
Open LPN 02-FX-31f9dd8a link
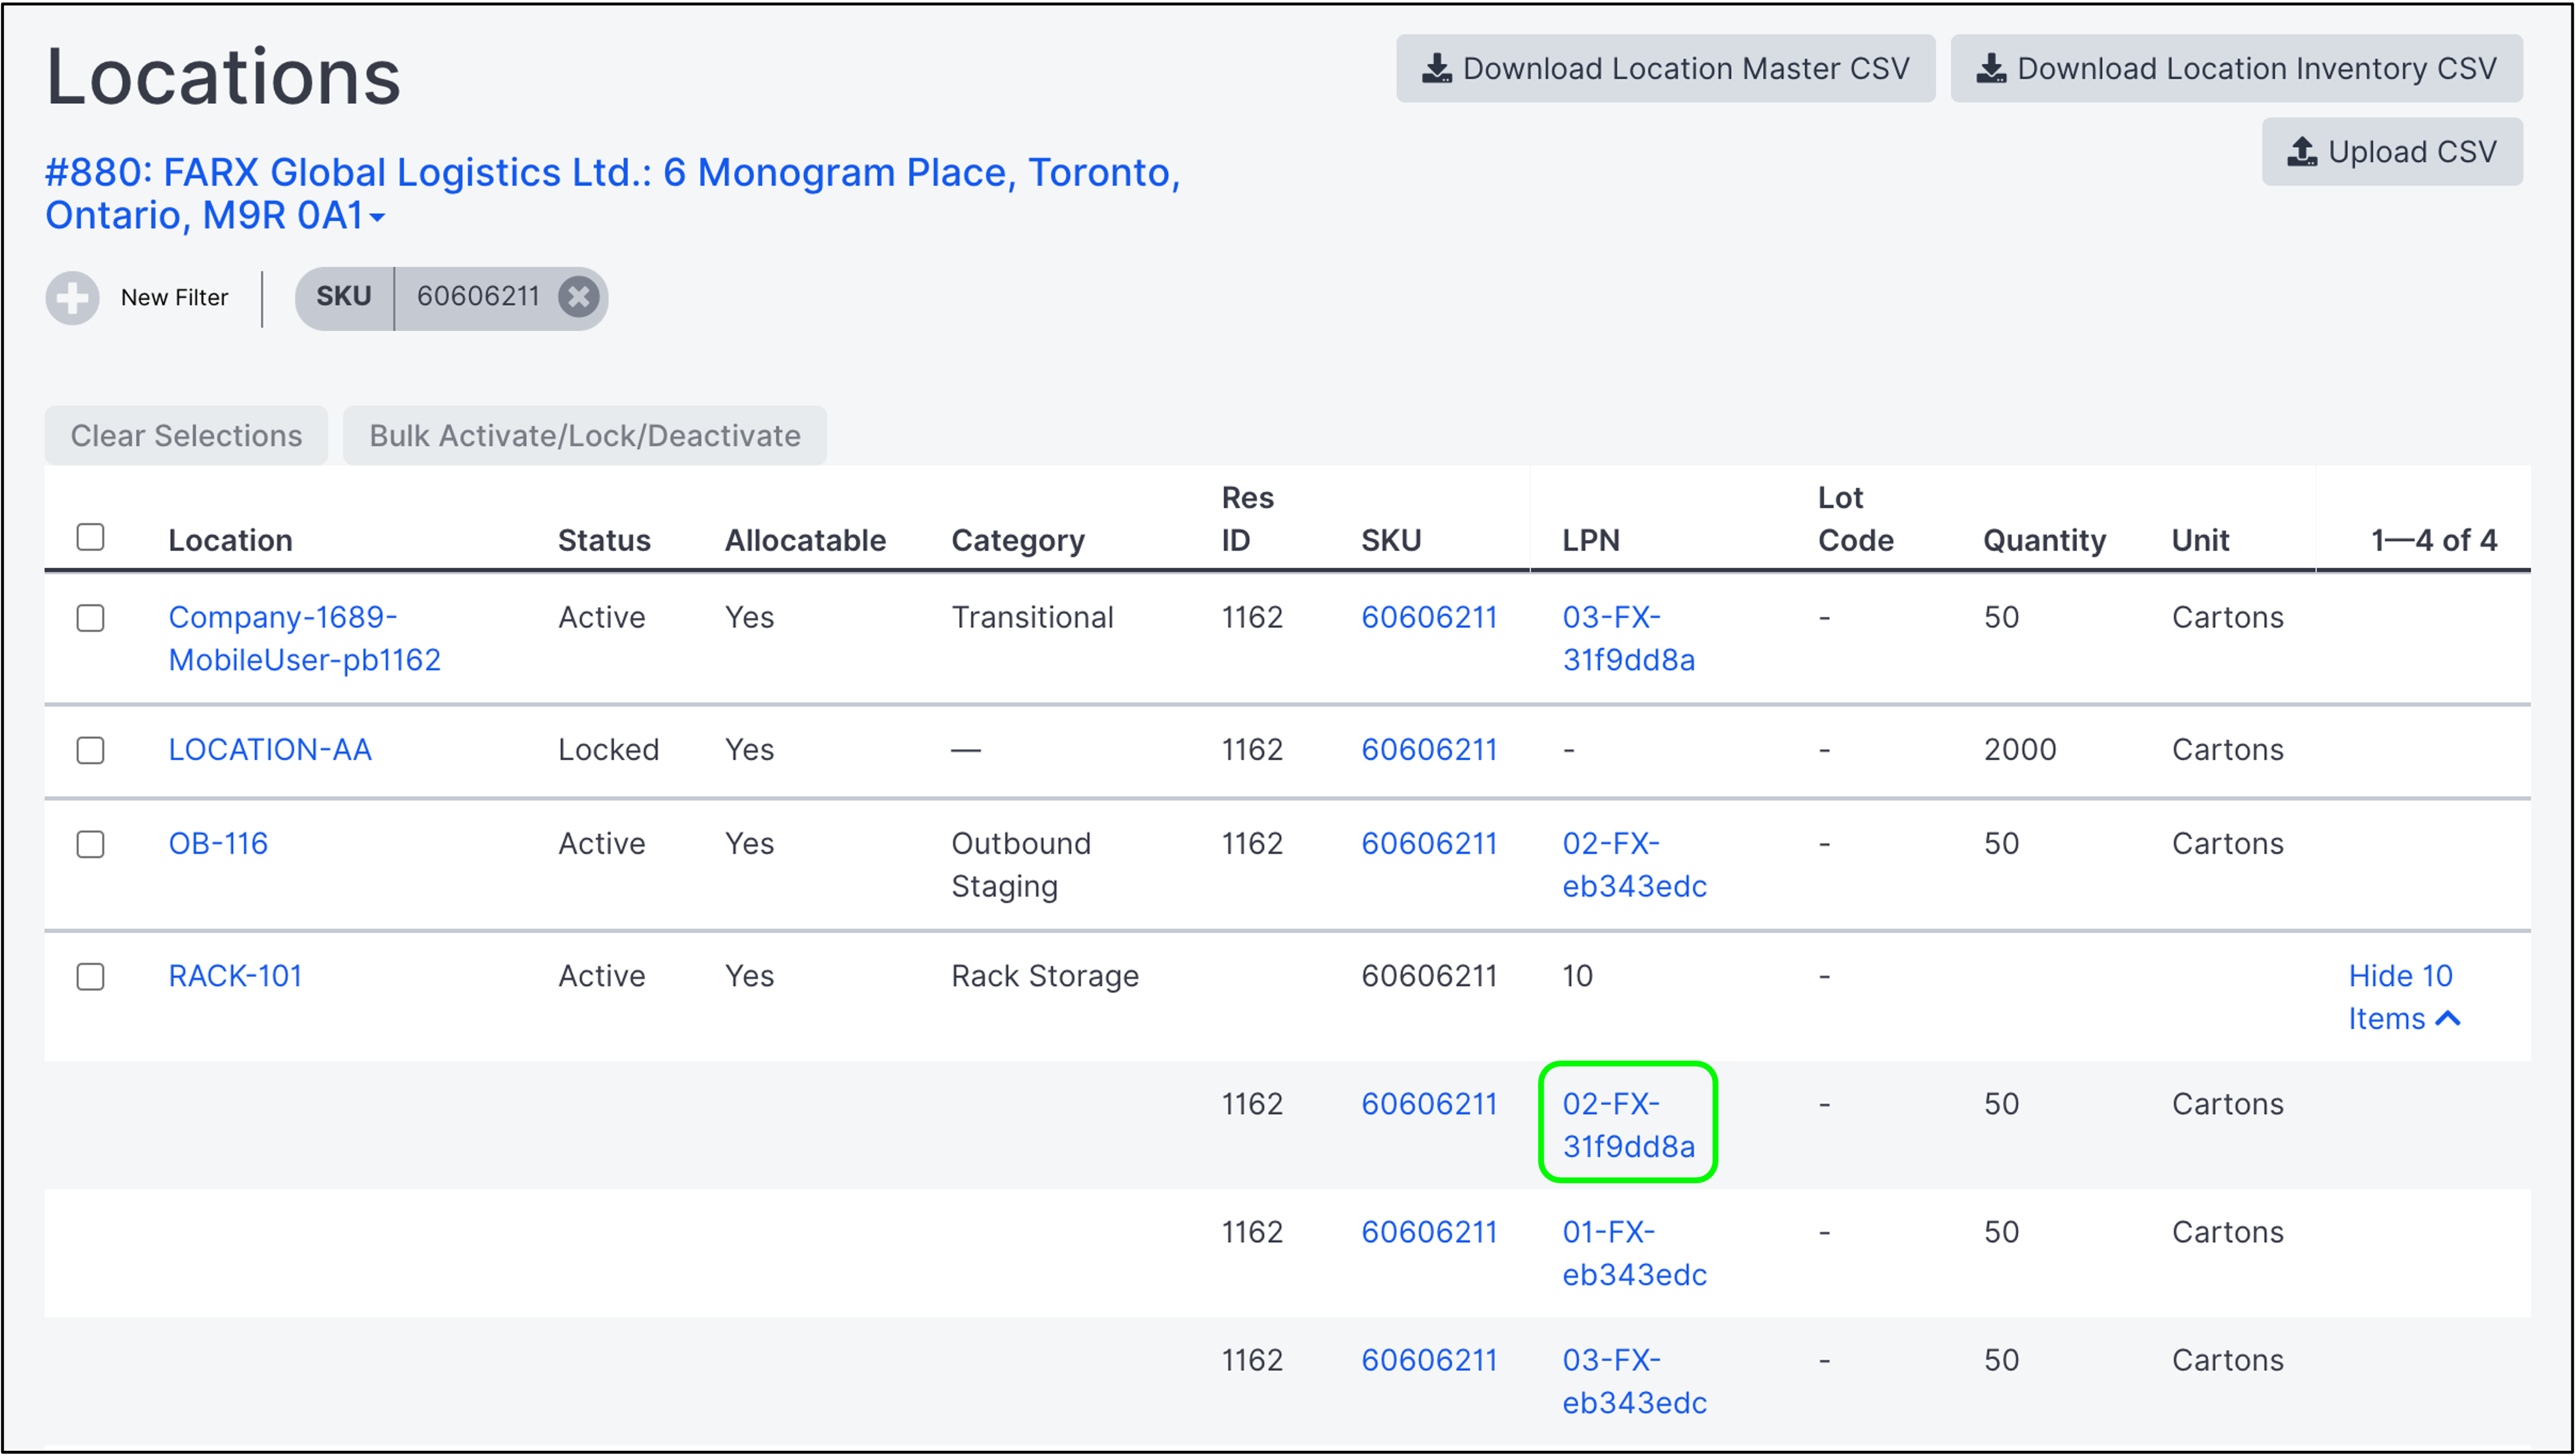point(1628,1125)
